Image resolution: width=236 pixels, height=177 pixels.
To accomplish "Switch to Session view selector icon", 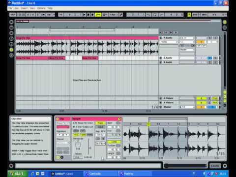I will tap(225, 28).
